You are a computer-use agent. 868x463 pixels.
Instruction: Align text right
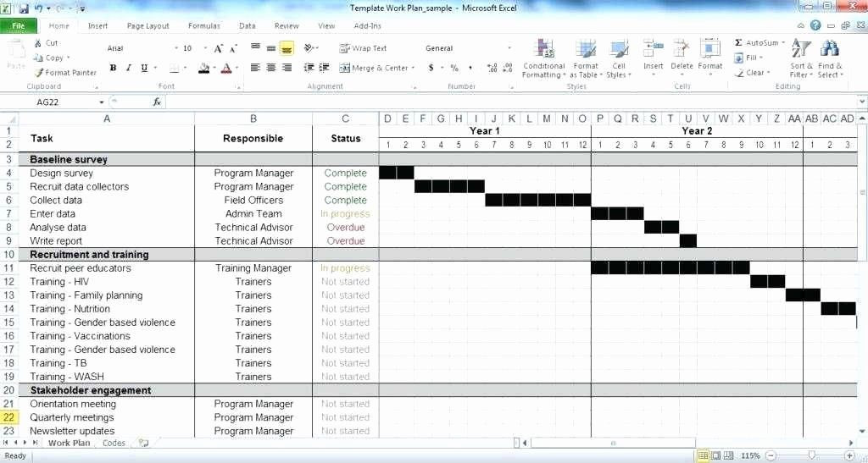[x=287, y=68]
